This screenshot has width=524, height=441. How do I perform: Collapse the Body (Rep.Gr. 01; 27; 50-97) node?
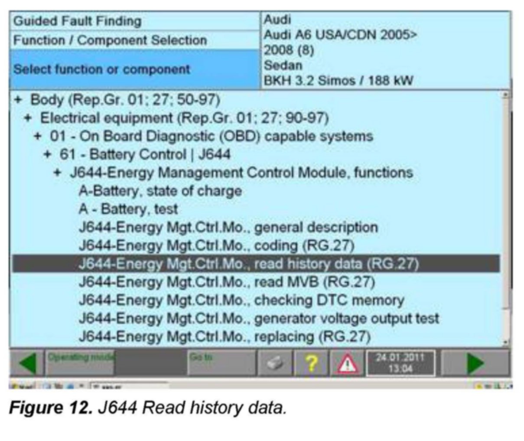pos(18,100)
